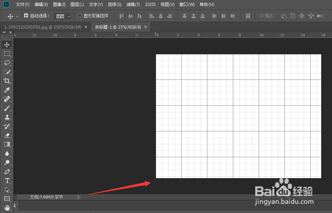This screenshot has width=332, height=213.
Task: Click the 3D rotate mode icon
Action: coord(284,16)
